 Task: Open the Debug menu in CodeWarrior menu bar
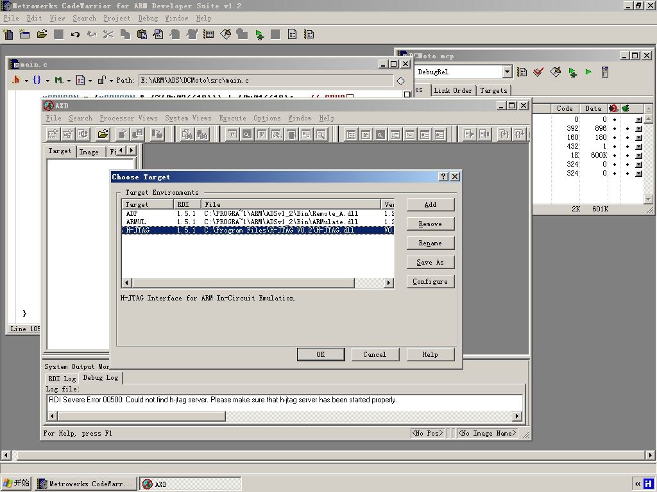click(x=148, y=19)
